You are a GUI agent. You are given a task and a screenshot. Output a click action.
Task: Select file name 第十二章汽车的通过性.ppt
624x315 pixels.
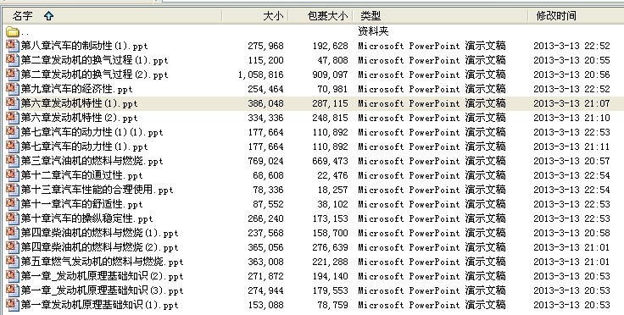[82, 175]
